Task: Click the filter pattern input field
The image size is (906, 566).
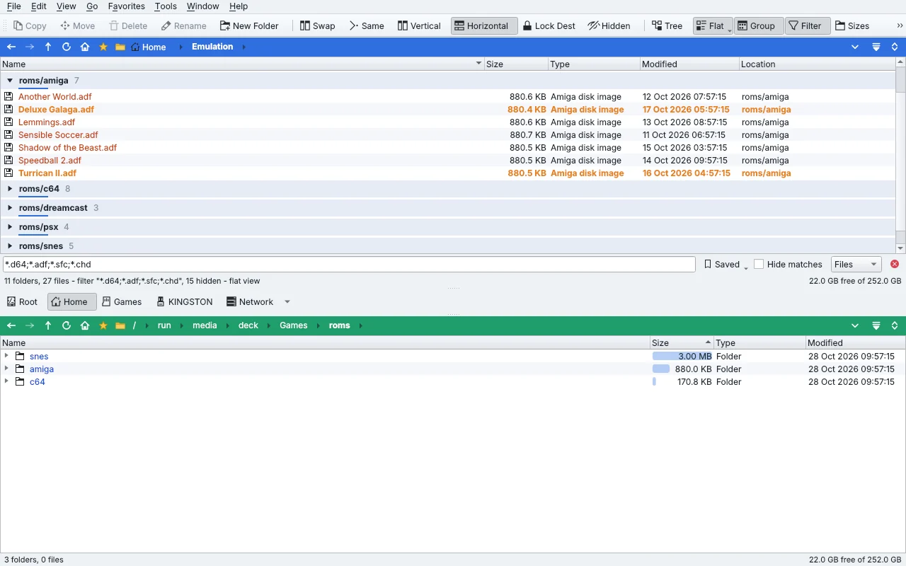Action: click(x=349, y=264)
